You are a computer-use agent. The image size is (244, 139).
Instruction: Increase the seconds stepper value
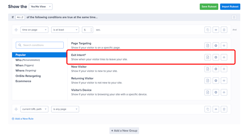tap(91, 28)
